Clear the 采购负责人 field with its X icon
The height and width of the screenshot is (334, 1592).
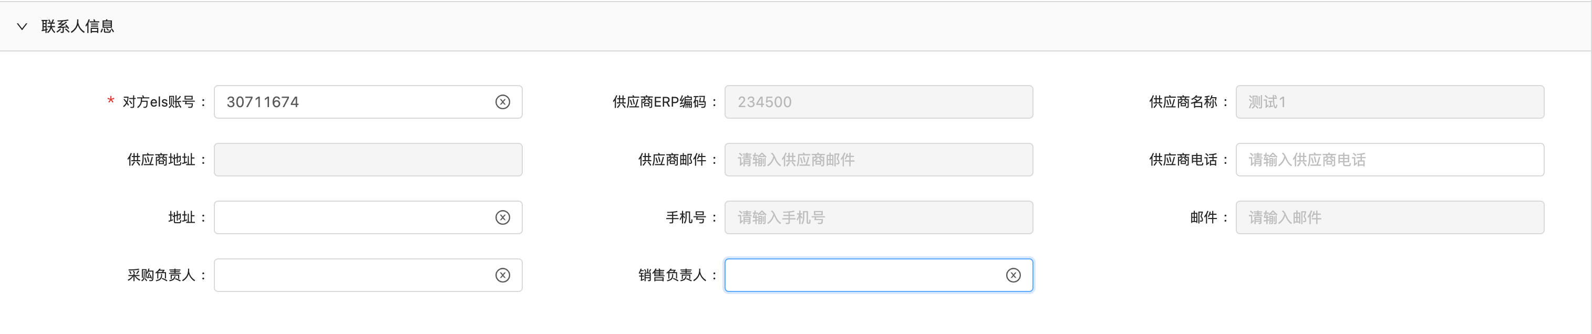[x=502, y=275]
